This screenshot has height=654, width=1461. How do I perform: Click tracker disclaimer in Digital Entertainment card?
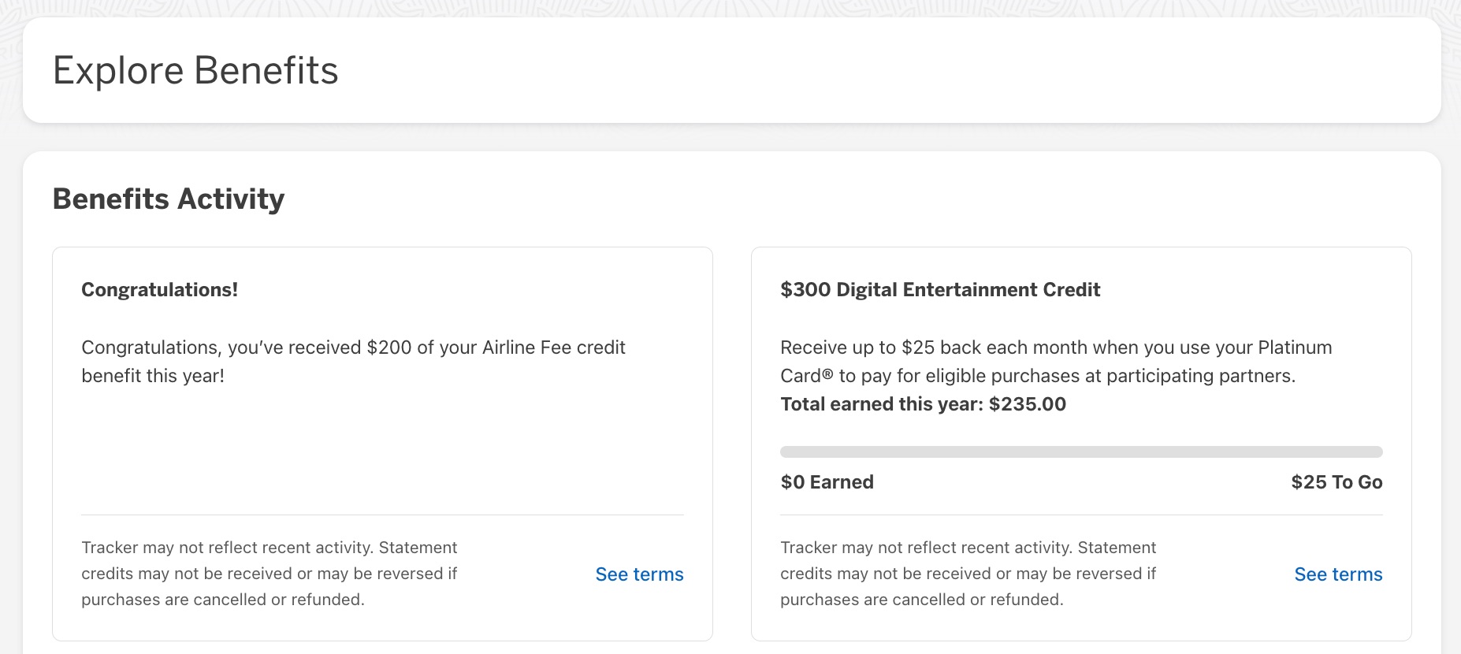coord(968,574)
